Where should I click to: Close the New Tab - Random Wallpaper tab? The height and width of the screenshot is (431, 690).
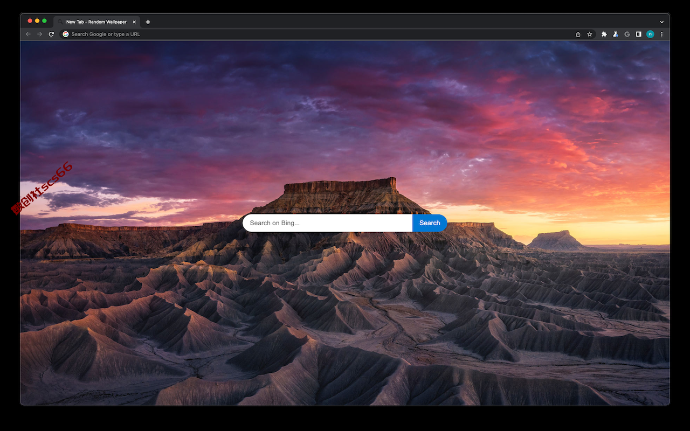pos(134,22)
